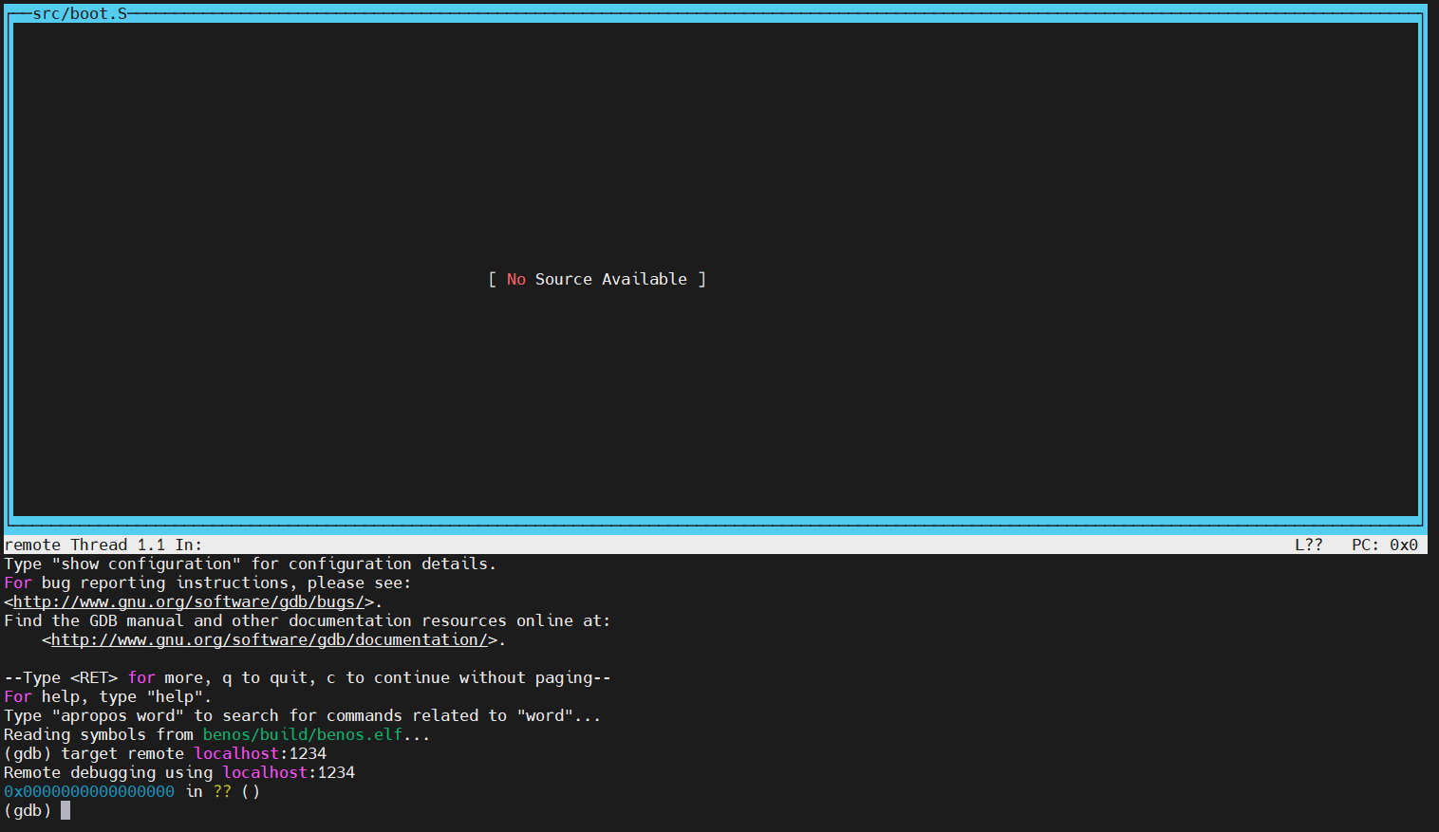Click the 'Type "show configuration"' line

click(251, 564)
